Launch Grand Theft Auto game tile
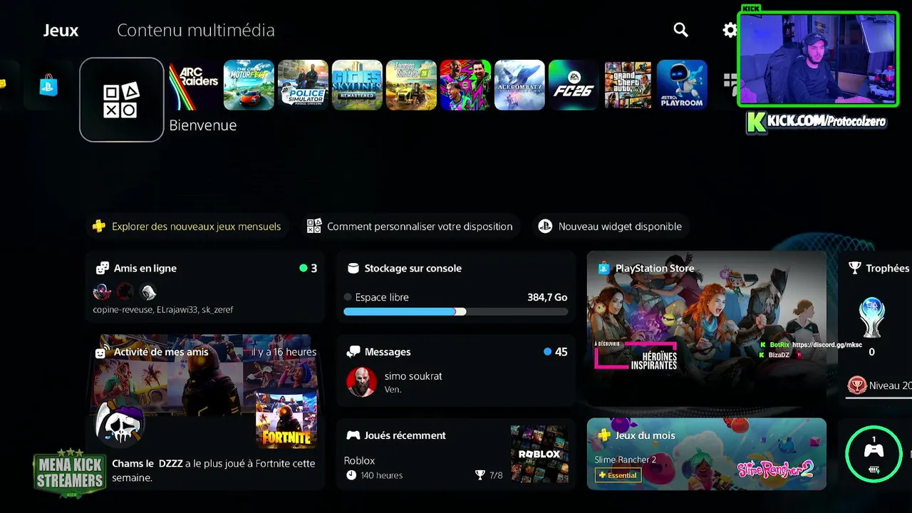This screenshot has height=513, width=912. (628, 85)
